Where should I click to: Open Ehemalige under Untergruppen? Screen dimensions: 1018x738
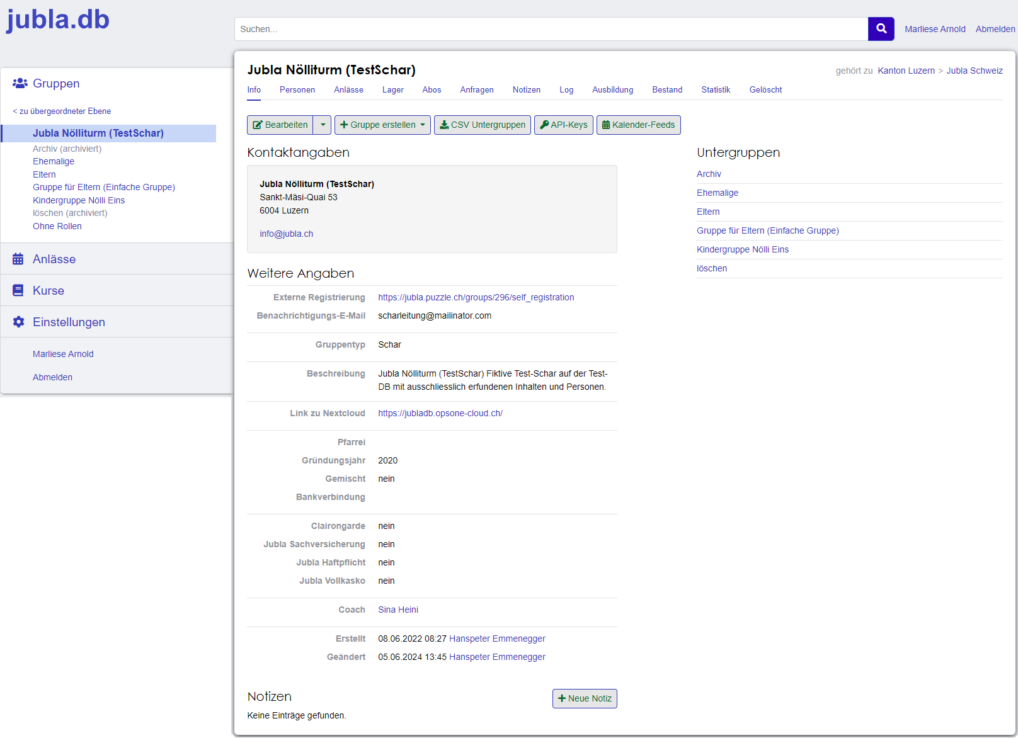(x=718, y=193)
